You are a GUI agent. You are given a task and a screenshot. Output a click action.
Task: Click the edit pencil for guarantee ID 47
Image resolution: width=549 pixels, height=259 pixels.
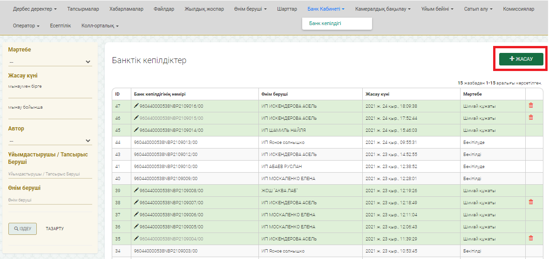click(x=136, y=106)
